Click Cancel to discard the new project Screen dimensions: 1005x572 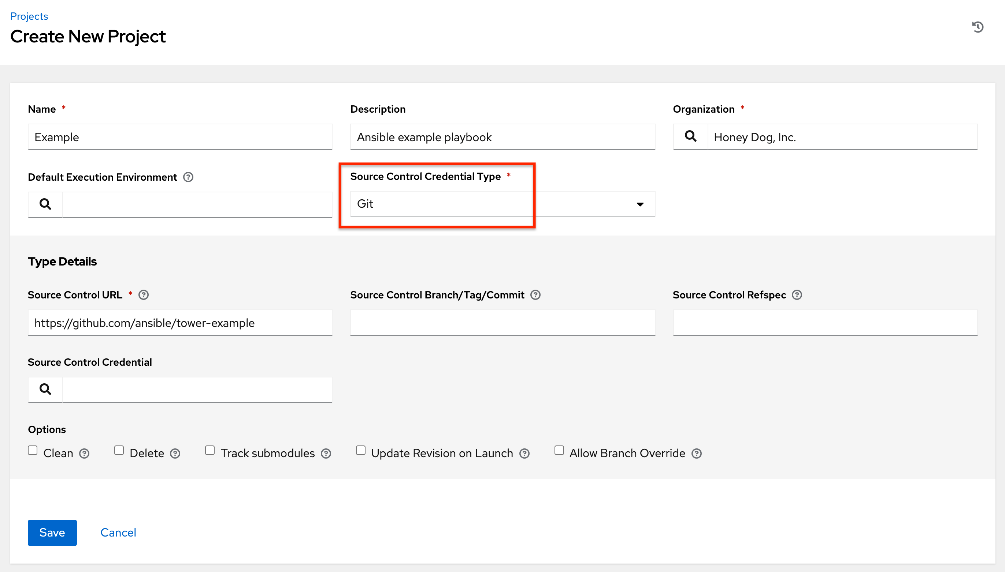[x=117, y=532]
